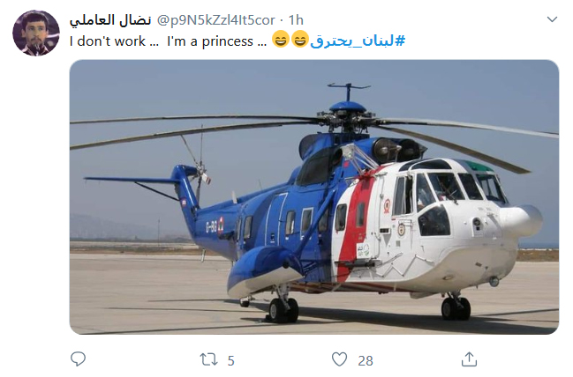Click the retweet count 5

(231, 360)
